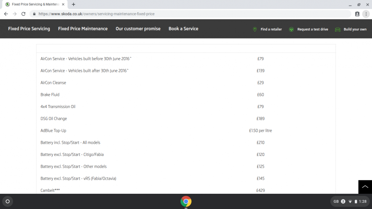
Task: Click the Find a retailer link
Action: point(271,29)
